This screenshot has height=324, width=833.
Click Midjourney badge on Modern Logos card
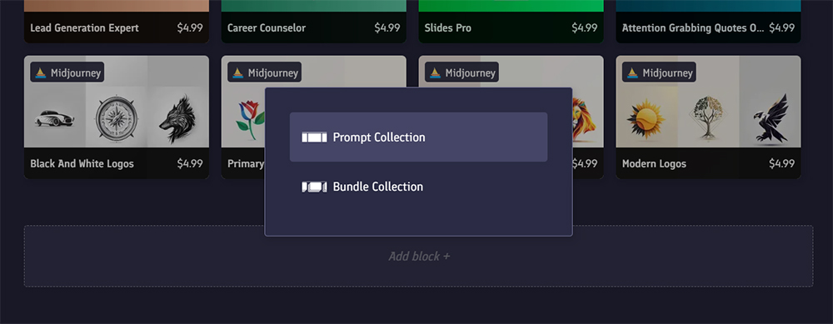pos(659,72)
